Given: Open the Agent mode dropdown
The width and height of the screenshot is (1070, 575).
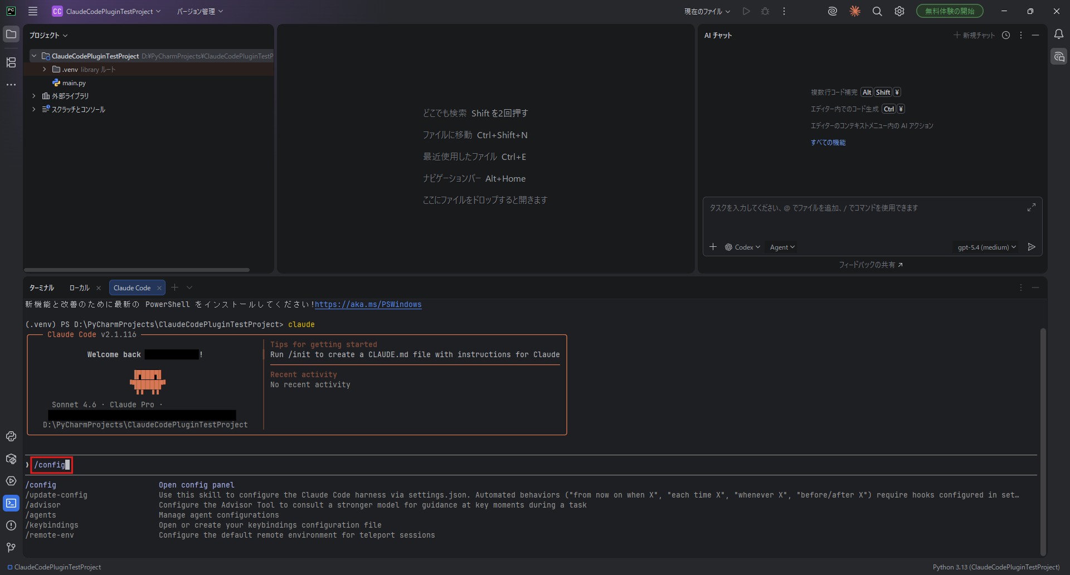Looking at the screenshot, I should pos(782,247).
